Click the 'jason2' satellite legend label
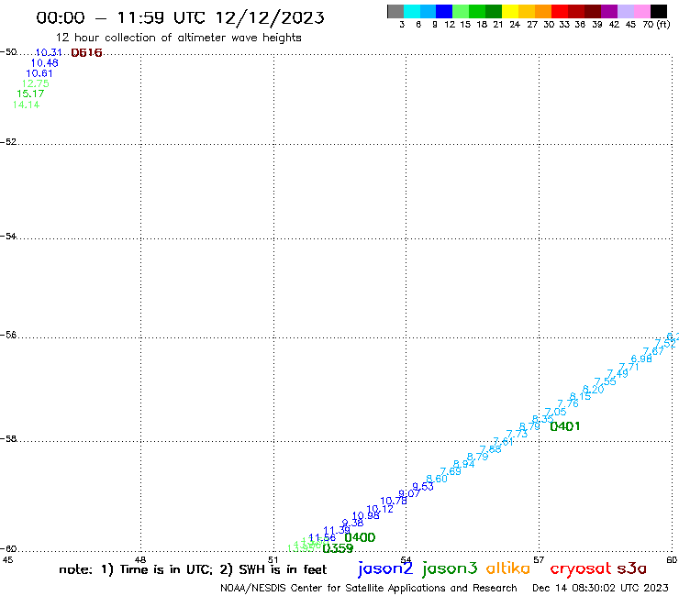 [x=385, y=569]
